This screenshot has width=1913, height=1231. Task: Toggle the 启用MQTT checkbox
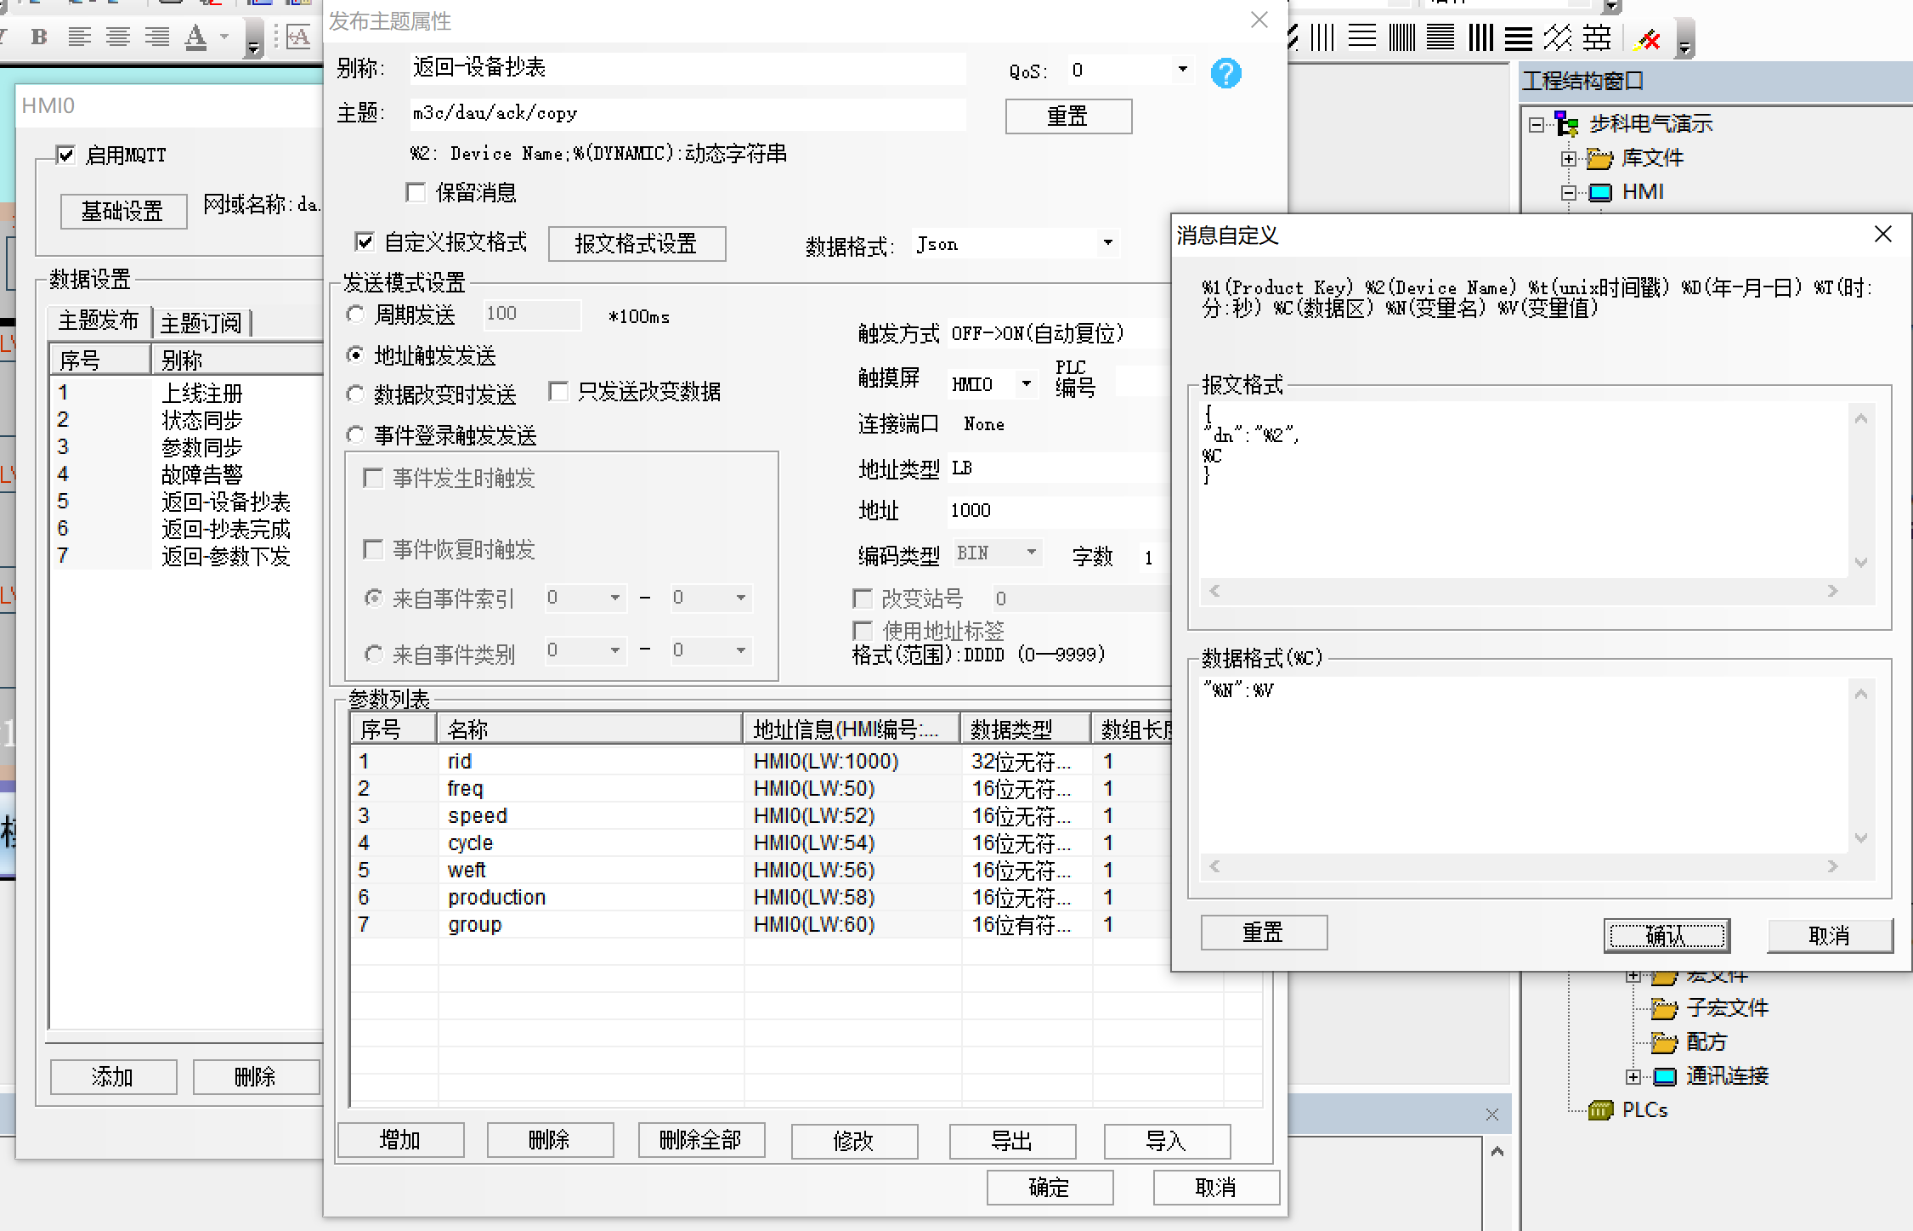click(65, 155)
